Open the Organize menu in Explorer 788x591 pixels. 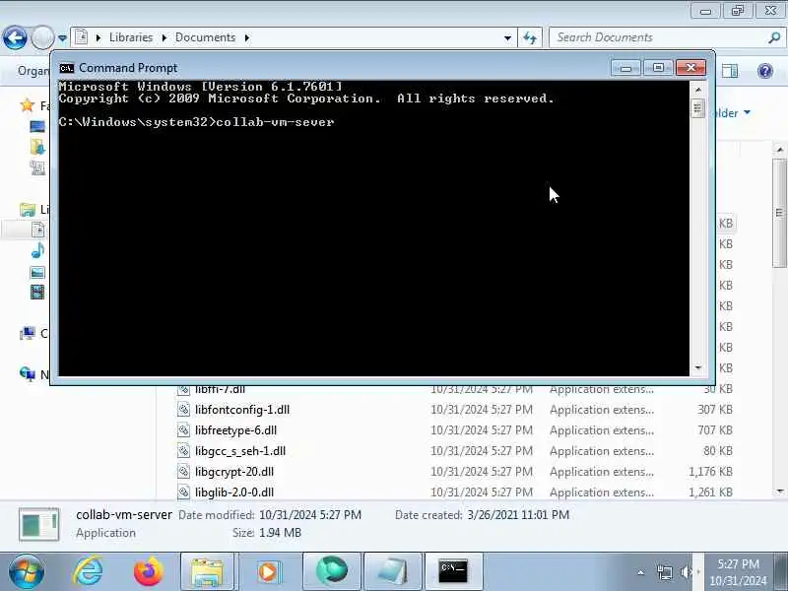[x=33, y=71]
